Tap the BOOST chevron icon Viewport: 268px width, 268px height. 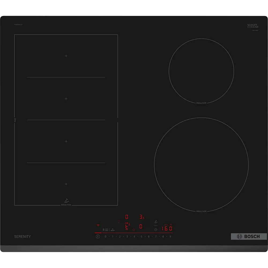[113, 230]
